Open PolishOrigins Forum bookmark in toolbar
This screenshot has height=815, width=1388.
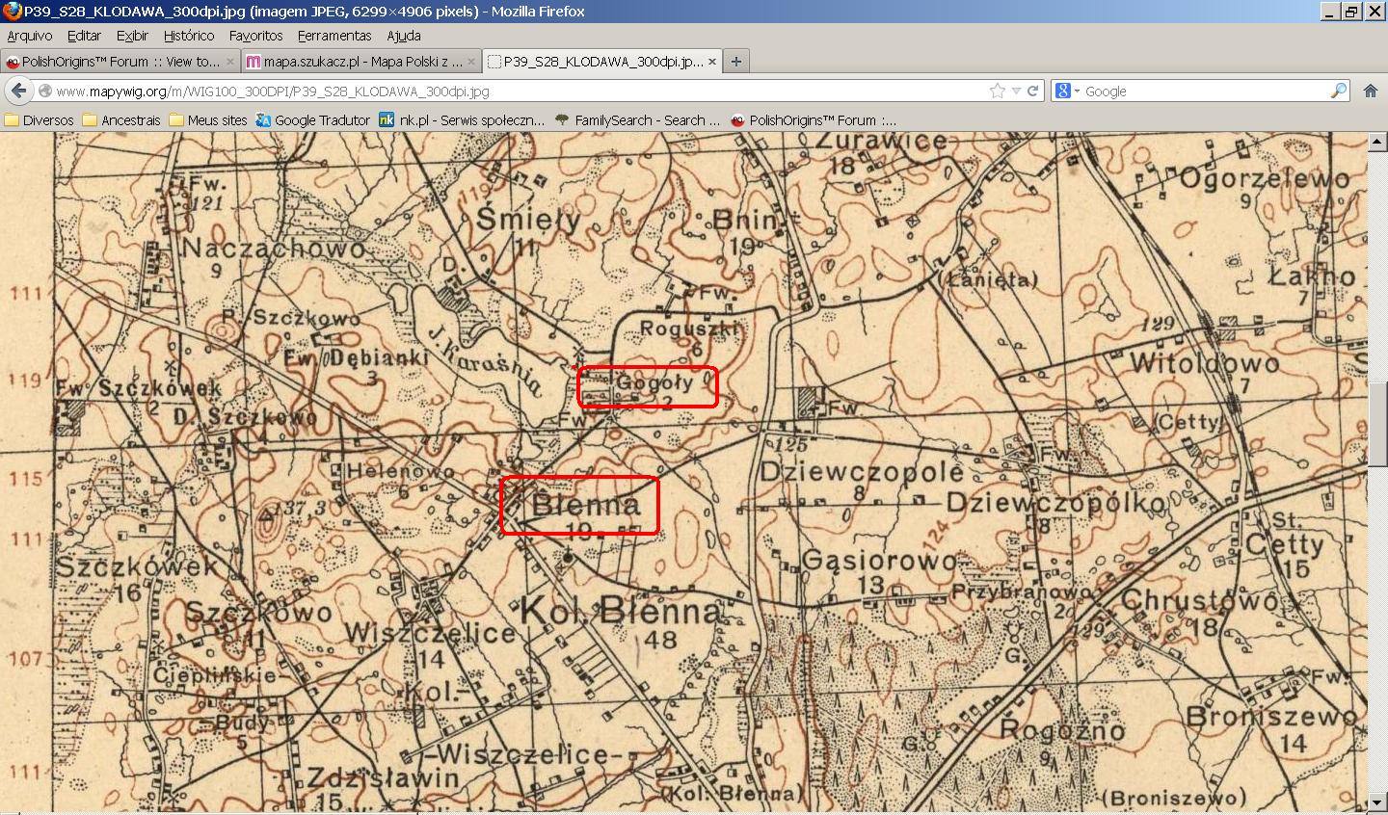click(x=813, y=120)
